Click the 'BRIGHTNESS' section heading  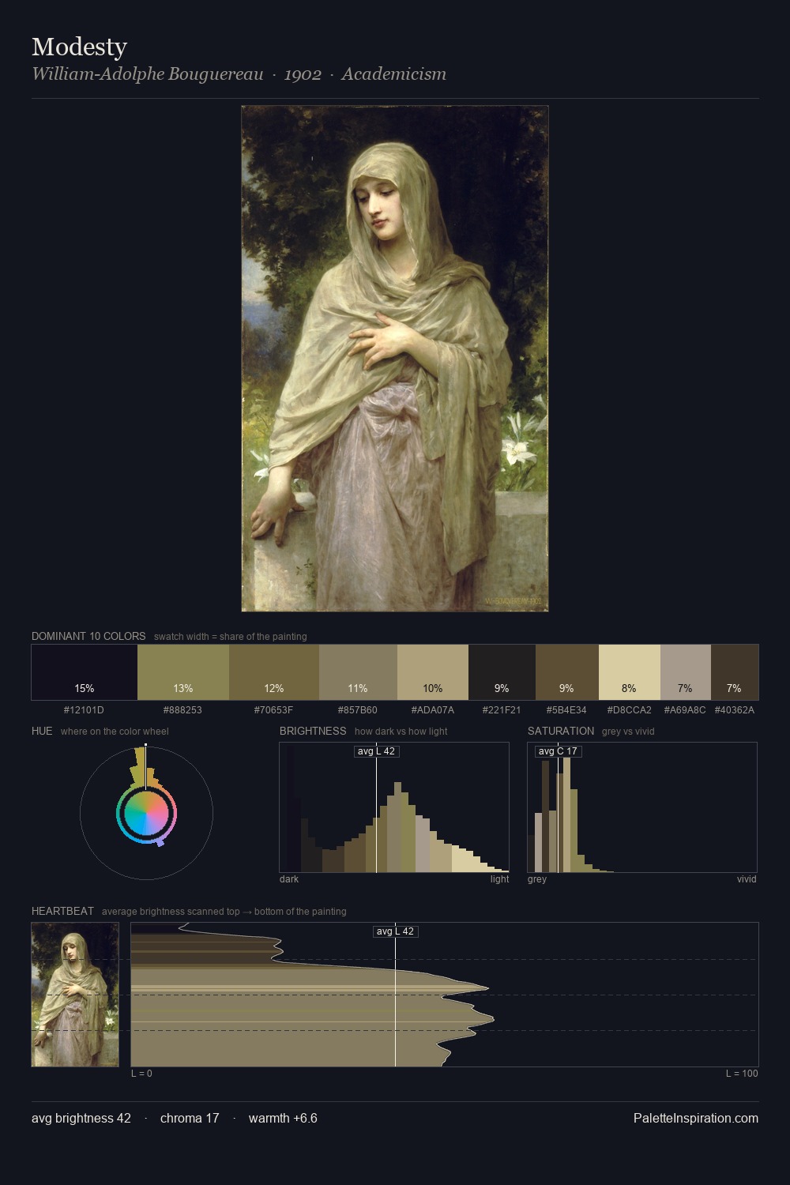[313, 731]
